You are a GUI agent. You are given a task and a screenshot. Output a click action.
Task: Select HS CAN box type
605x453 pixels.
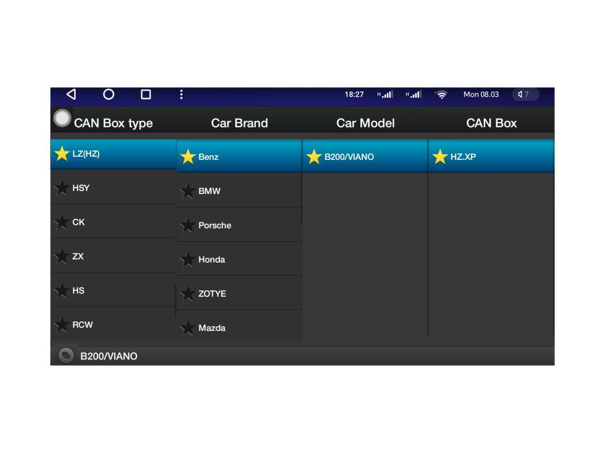point(113,290)
